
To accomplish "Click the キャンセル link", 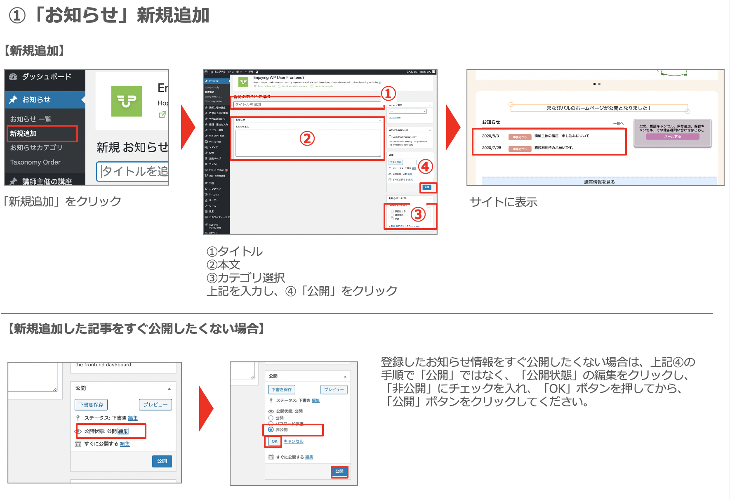I will point(293,441).
